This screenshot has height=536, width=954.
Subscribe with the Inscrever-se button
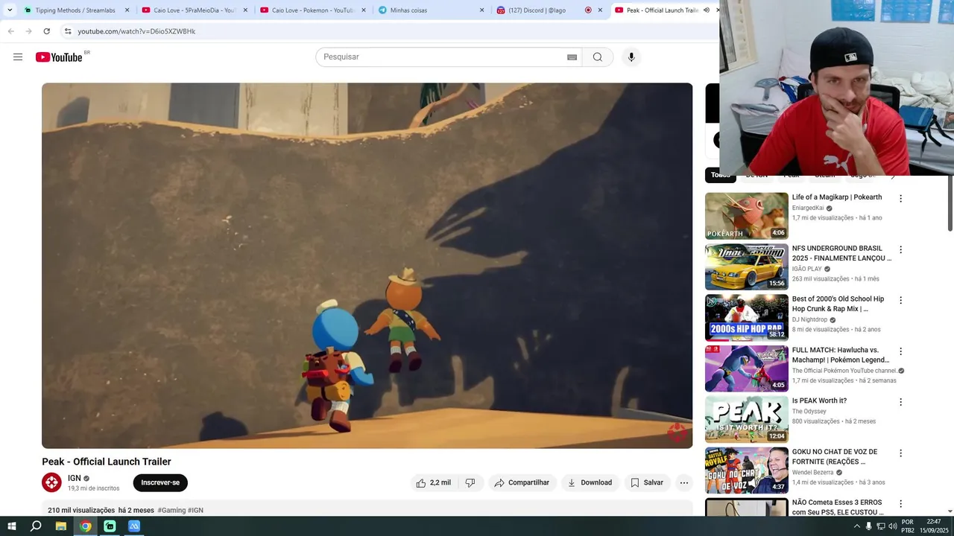[160, 482]
